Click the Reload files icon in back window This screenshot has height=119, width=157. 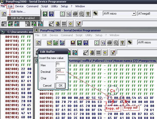(62, 14)
